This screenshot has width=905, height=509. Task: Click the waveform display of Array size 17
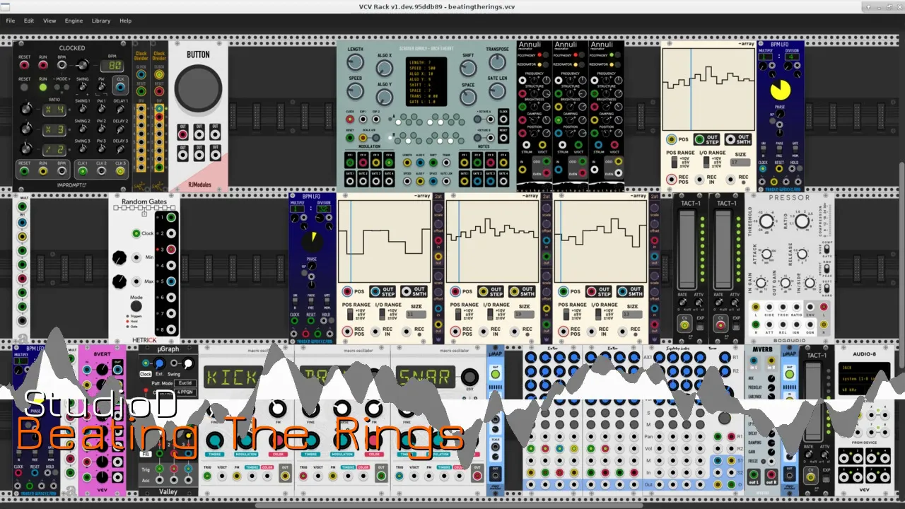(x=708, y=88)
